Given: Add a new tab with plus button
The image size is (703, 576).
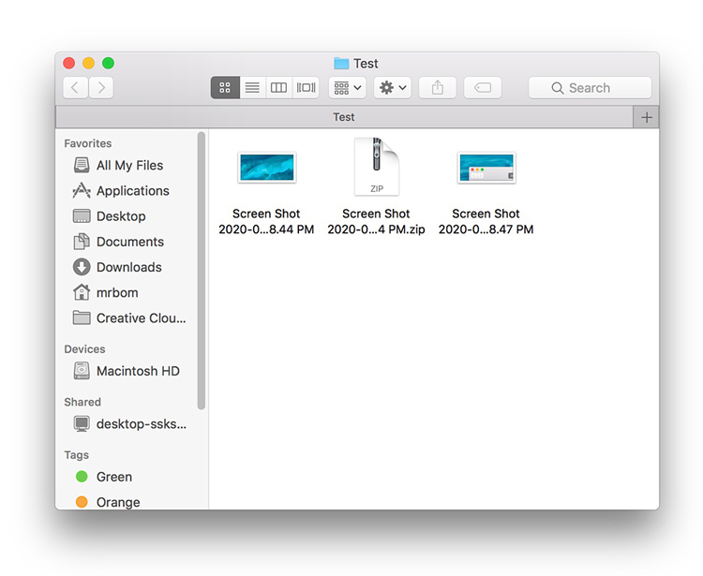Looking at the screenshot, I should (x=646, y=117).
